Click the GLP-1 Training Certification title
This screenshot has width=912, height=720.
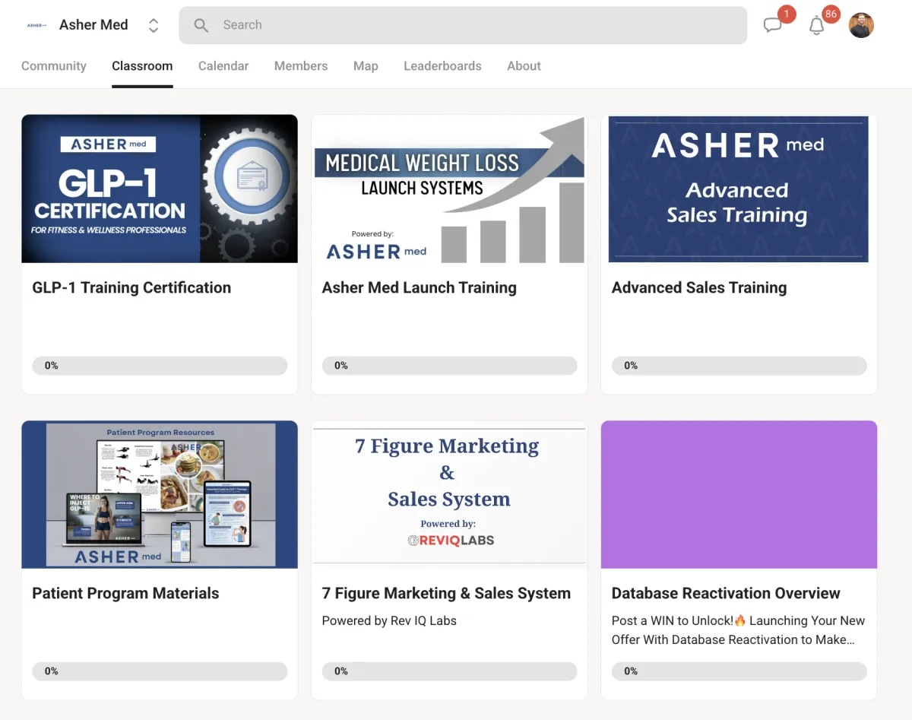coord(131,287)
